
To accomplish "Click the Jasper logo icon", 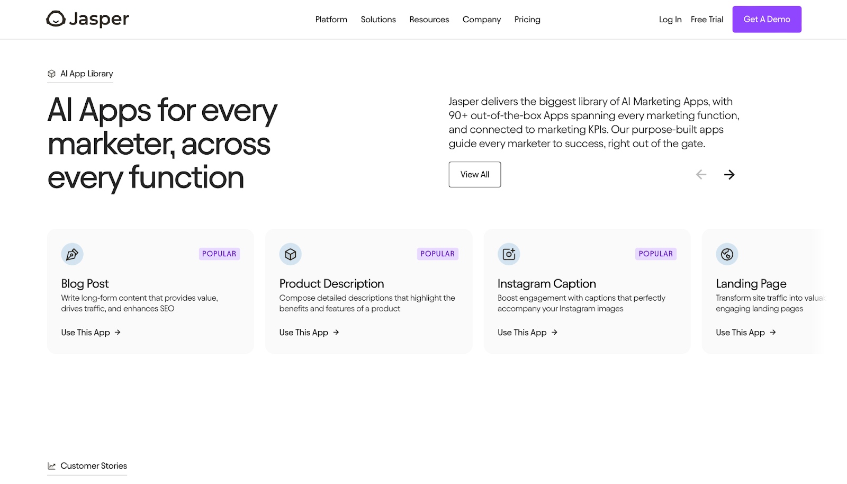I will click(56, 19).
